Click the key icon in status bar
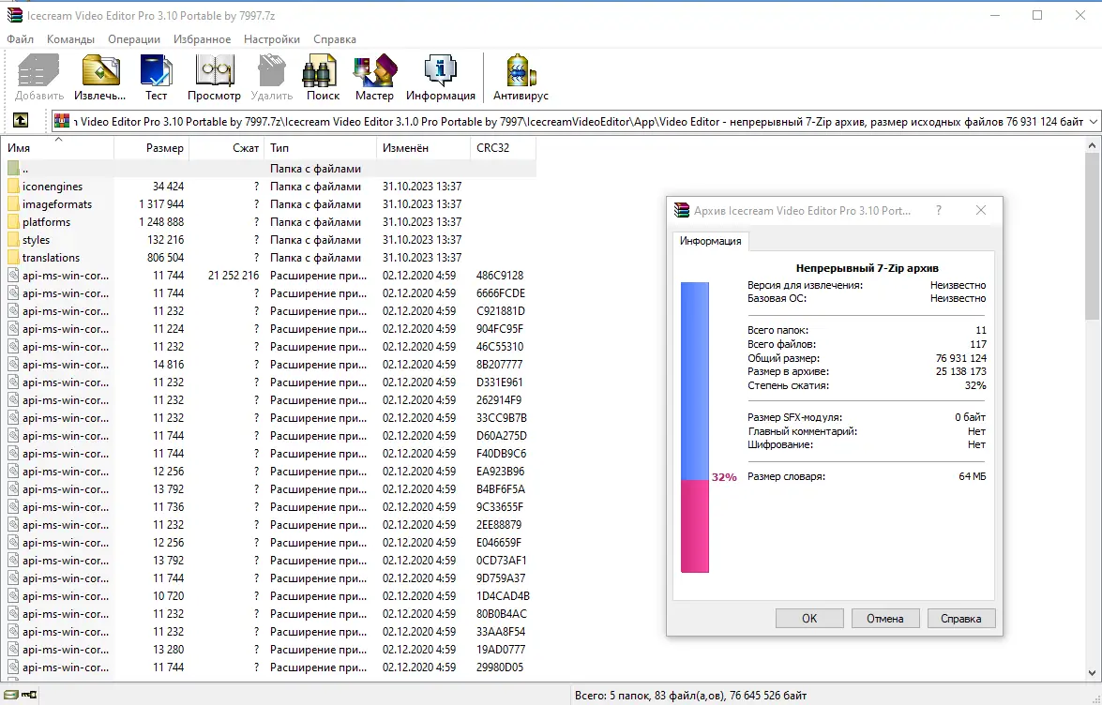 [x=29, y=696]
